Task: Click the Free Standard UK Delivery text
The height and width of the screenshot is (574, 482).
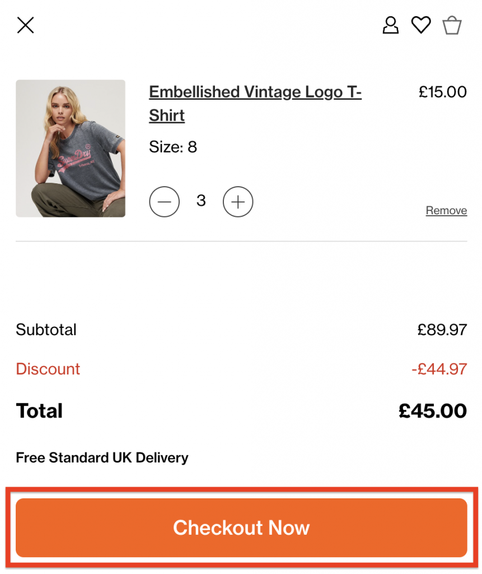Action: [102, 458]
